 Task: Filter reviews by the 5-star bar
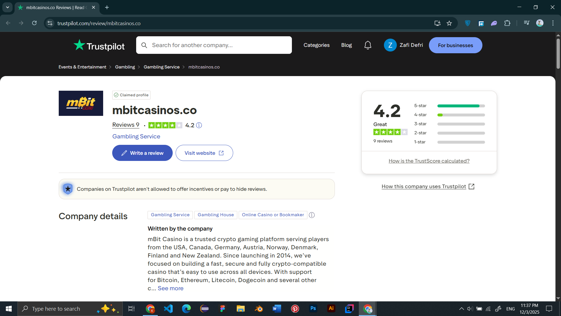(461, 106)
